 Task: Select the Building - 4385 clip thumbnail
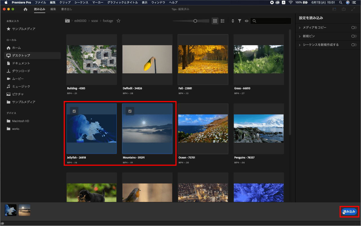(x=92, y=59)
